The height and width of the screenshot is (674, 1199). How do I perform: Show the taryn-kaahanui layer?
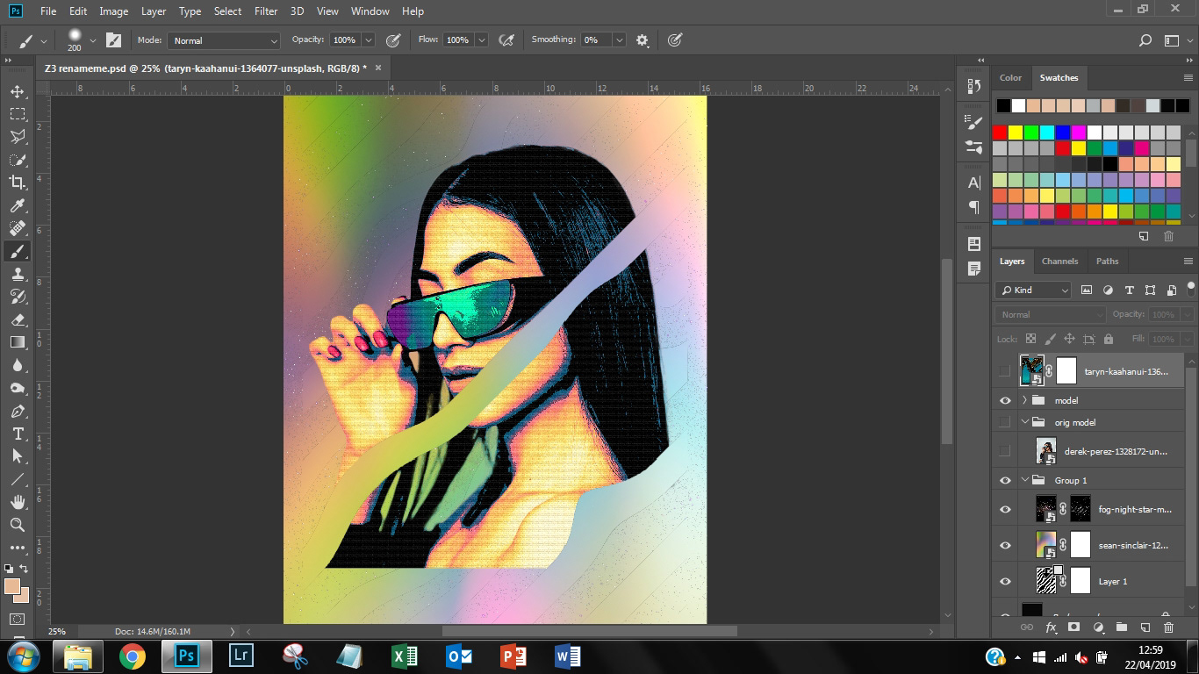[1005, 371]
